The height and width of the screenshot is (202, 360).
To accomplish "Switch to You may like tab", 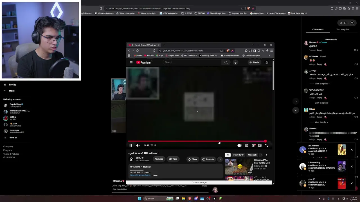I will point(343,29).
